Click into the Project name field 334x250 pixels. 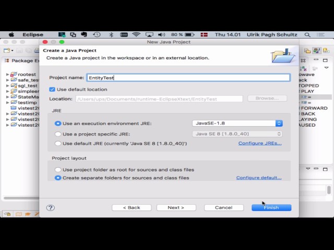pyautogui.click(x=188, y=78)
